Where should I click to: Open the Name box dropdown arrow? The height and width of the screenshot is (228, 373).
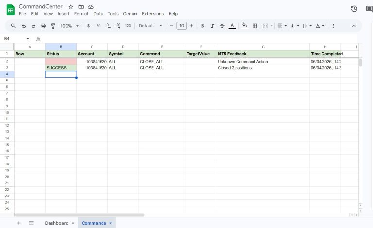click(28, 39)
